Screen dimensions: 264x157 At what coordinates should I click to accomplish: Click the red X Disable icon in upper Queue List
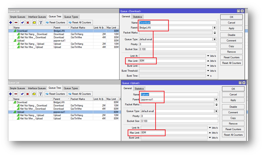28,22
